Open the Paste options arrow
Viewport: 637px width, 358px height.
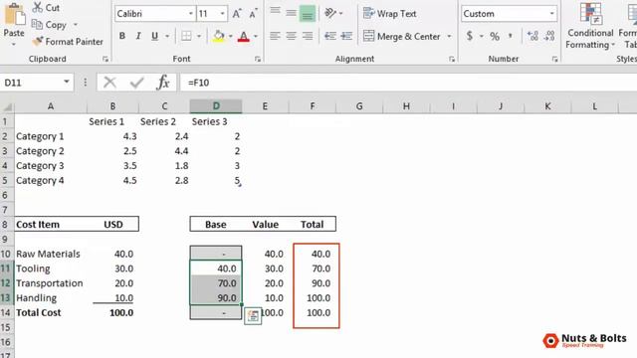[x=14, y=44]
